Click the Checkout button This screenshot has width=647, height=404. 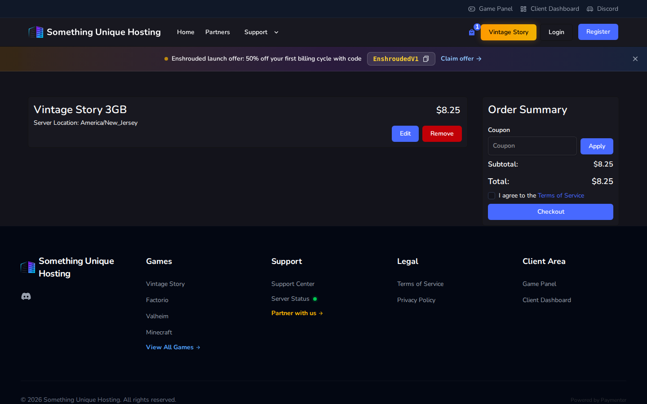tap(550, 212)
